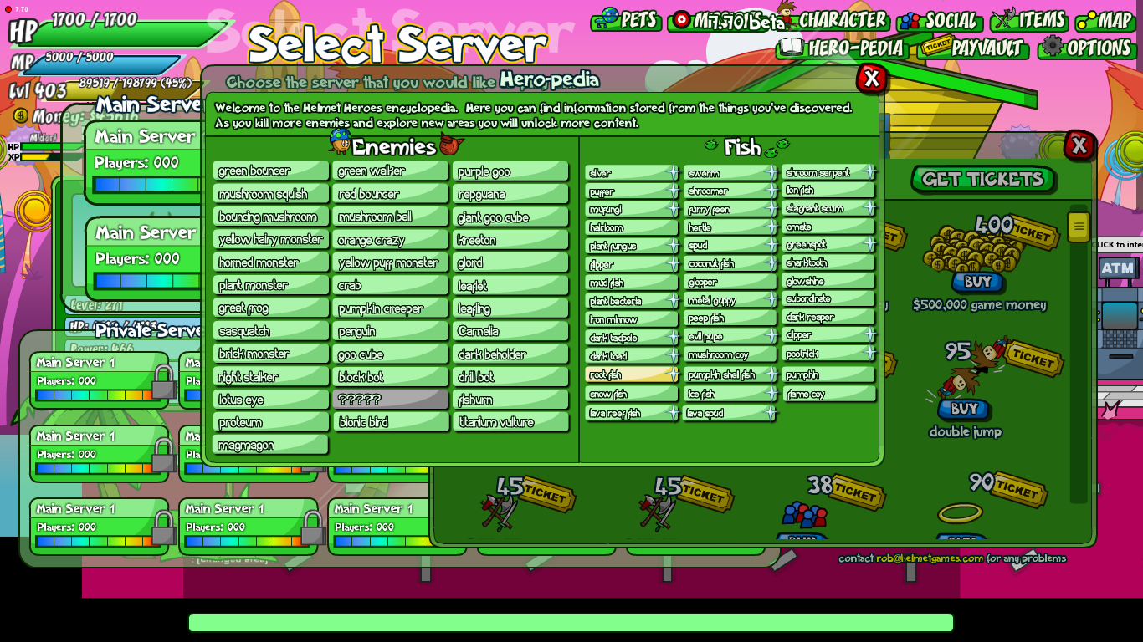1143x642 pixels.
Task: Buy the double jump upgrade
Action: [964, 410]
